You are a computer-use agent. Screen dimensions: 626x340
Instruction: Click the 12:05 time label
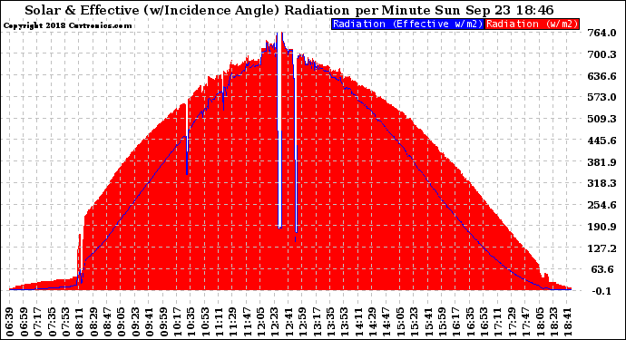tap(260, 322)
